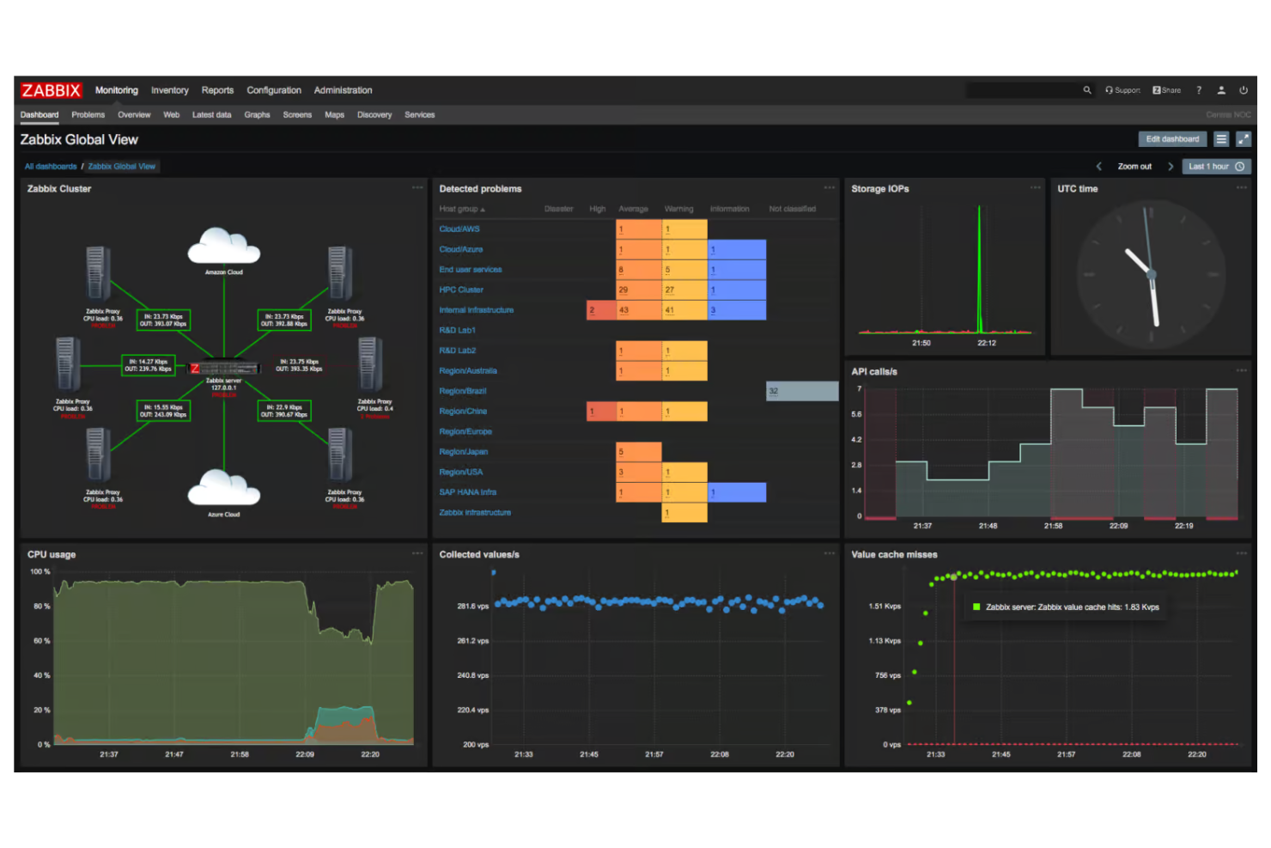
Task: Open Detected problems widget ellipsis menu
Action: pos(830,187)
